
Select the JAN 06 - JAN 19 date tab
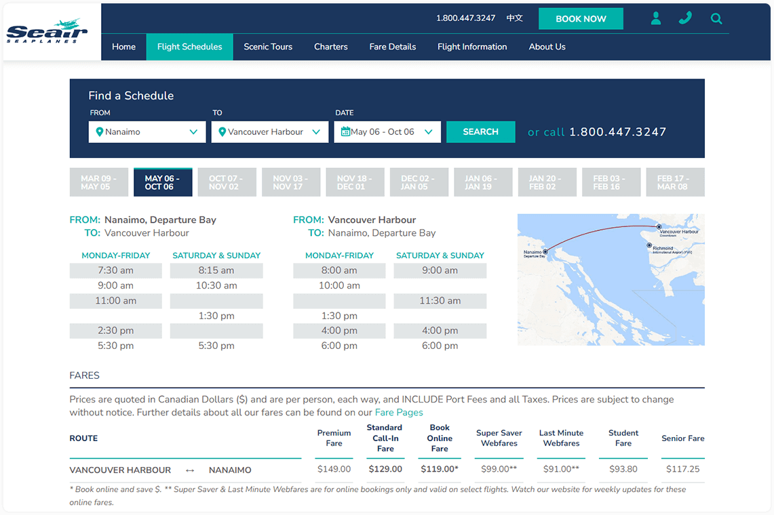[x=483, y=182]
